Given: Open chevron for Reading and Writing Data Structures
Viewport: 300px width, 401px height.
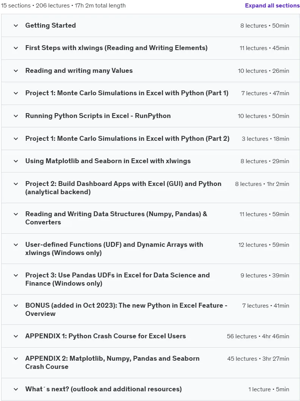Looking at the screenshot, I should (x=16, y=214).
